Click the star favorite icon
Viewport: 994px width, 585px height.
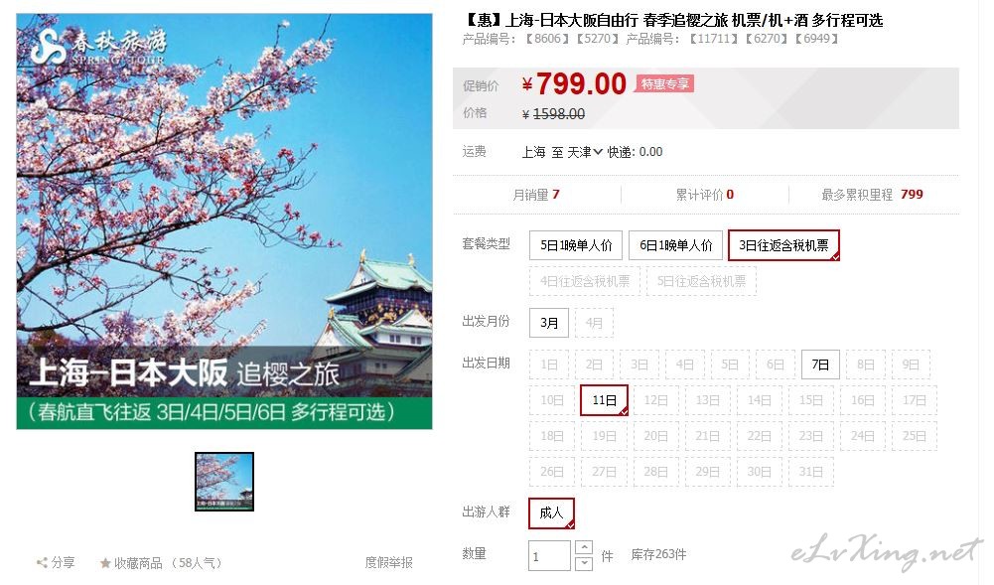tap(105, 562)
